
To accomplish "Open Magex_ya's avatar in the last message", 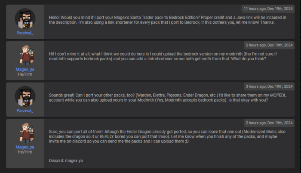I will coord(26,133).
